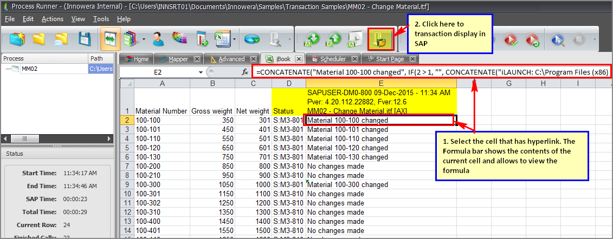Select the MM02 process tree item
The image size is (613, 239).
[x=29, y=69]
